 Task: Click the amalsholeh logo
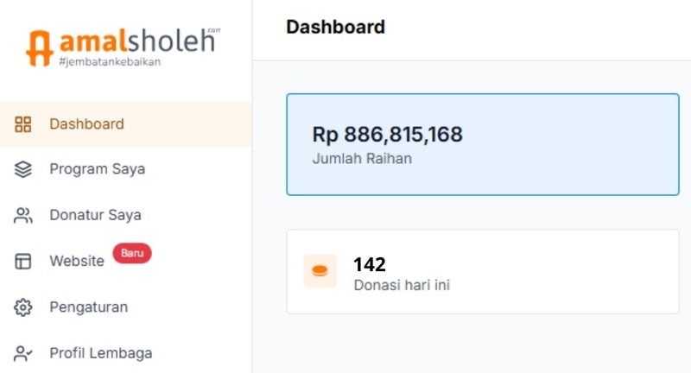(121, 46)
